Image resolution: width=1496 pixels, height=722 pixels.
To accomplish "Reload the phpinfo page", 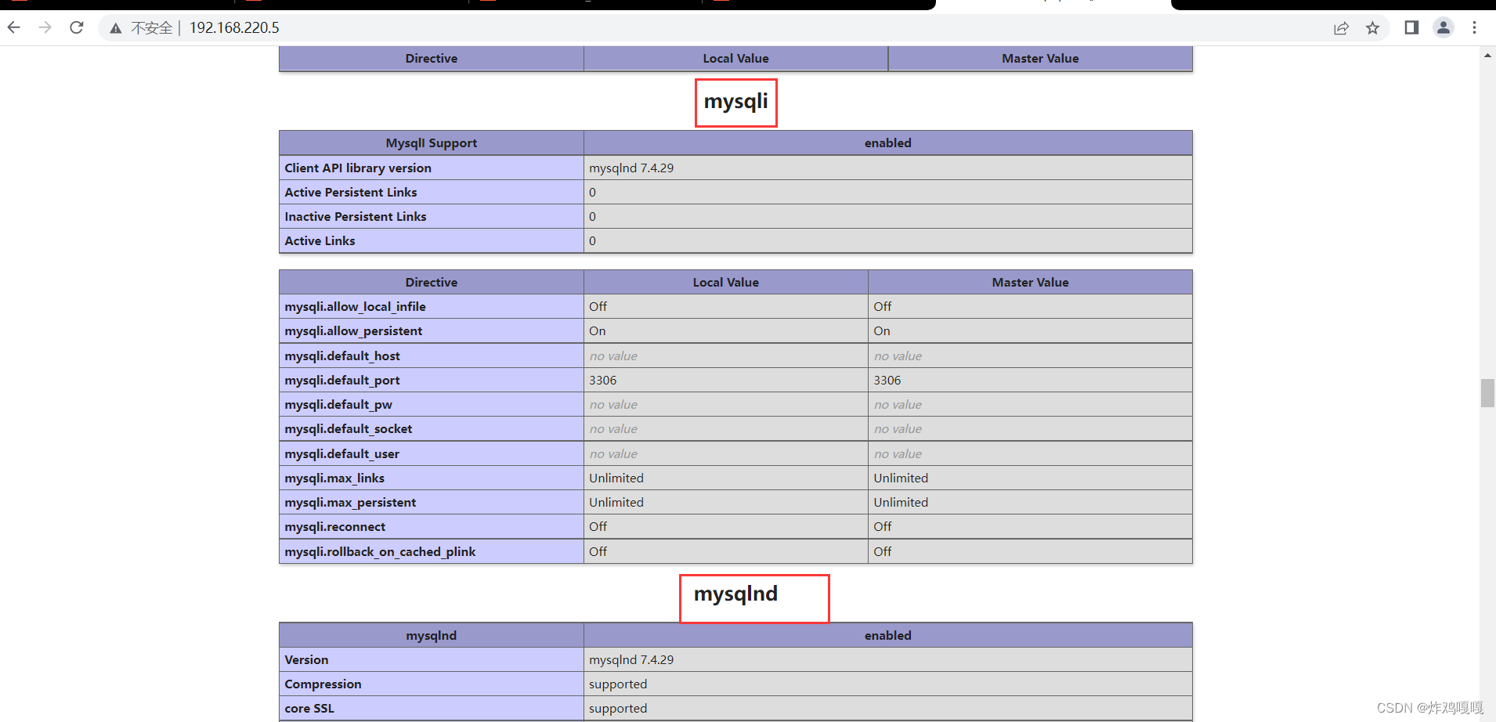I will 76,27.
